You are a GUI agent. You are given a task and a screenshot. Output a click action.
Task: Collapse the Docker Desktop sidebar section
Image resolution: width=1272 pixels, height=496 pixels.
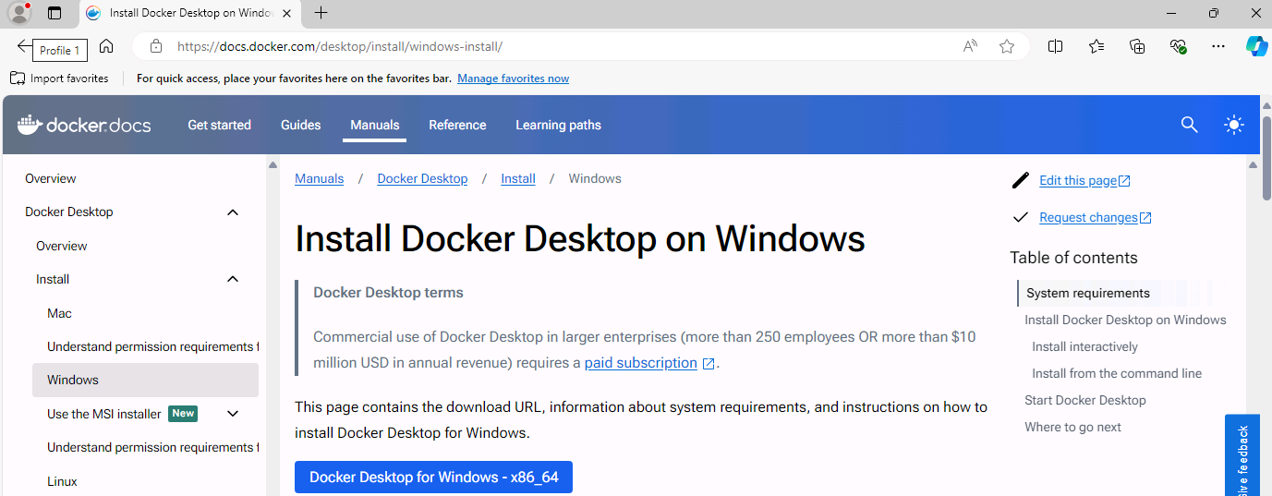(233, 212)
